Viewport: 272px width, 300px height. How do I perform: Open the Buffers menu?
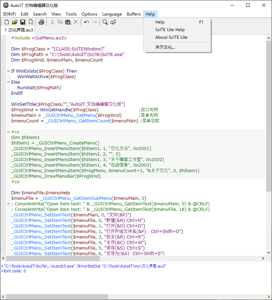pos(134,14)
